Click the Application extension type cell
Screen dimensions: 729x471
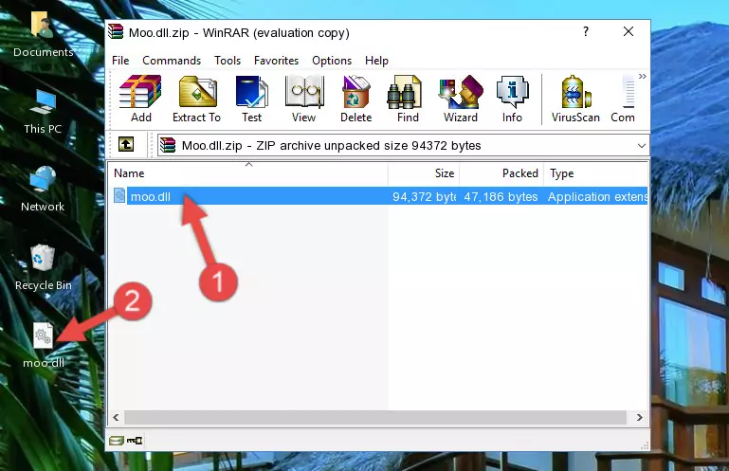tap(597, 197)
